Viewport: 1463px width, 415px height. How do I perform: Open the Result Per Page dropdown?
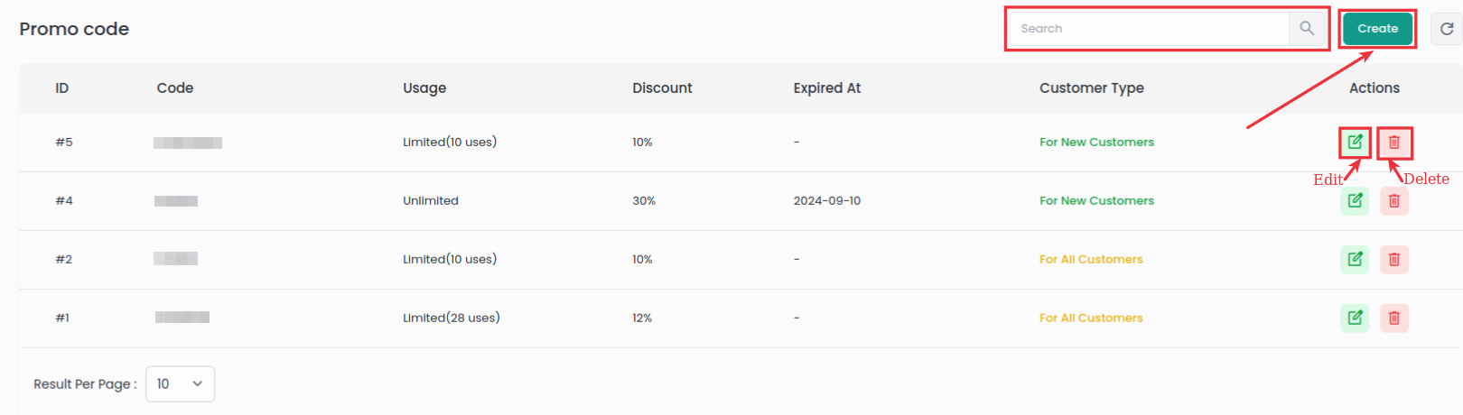tap(180, 384)
